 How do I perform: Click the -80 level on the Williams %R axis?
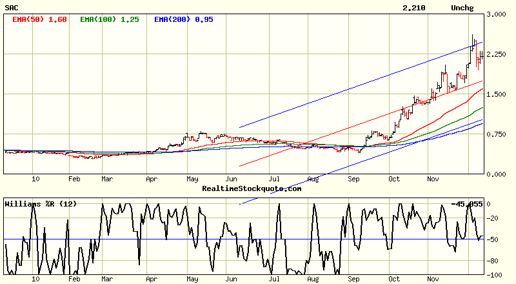pyautogui.click(x=495, y=261)
